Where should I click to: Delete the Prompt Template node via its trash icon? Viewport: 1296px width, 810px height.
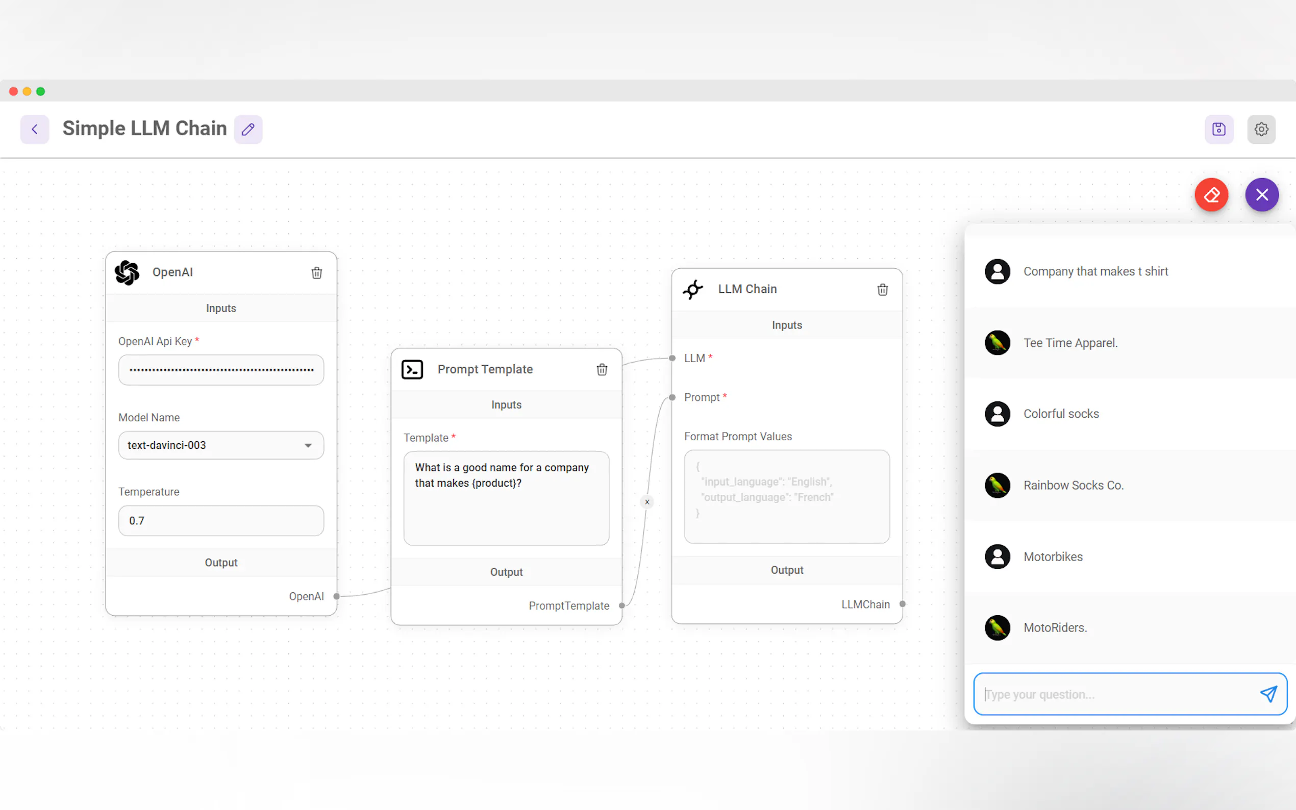click(602, 370)
